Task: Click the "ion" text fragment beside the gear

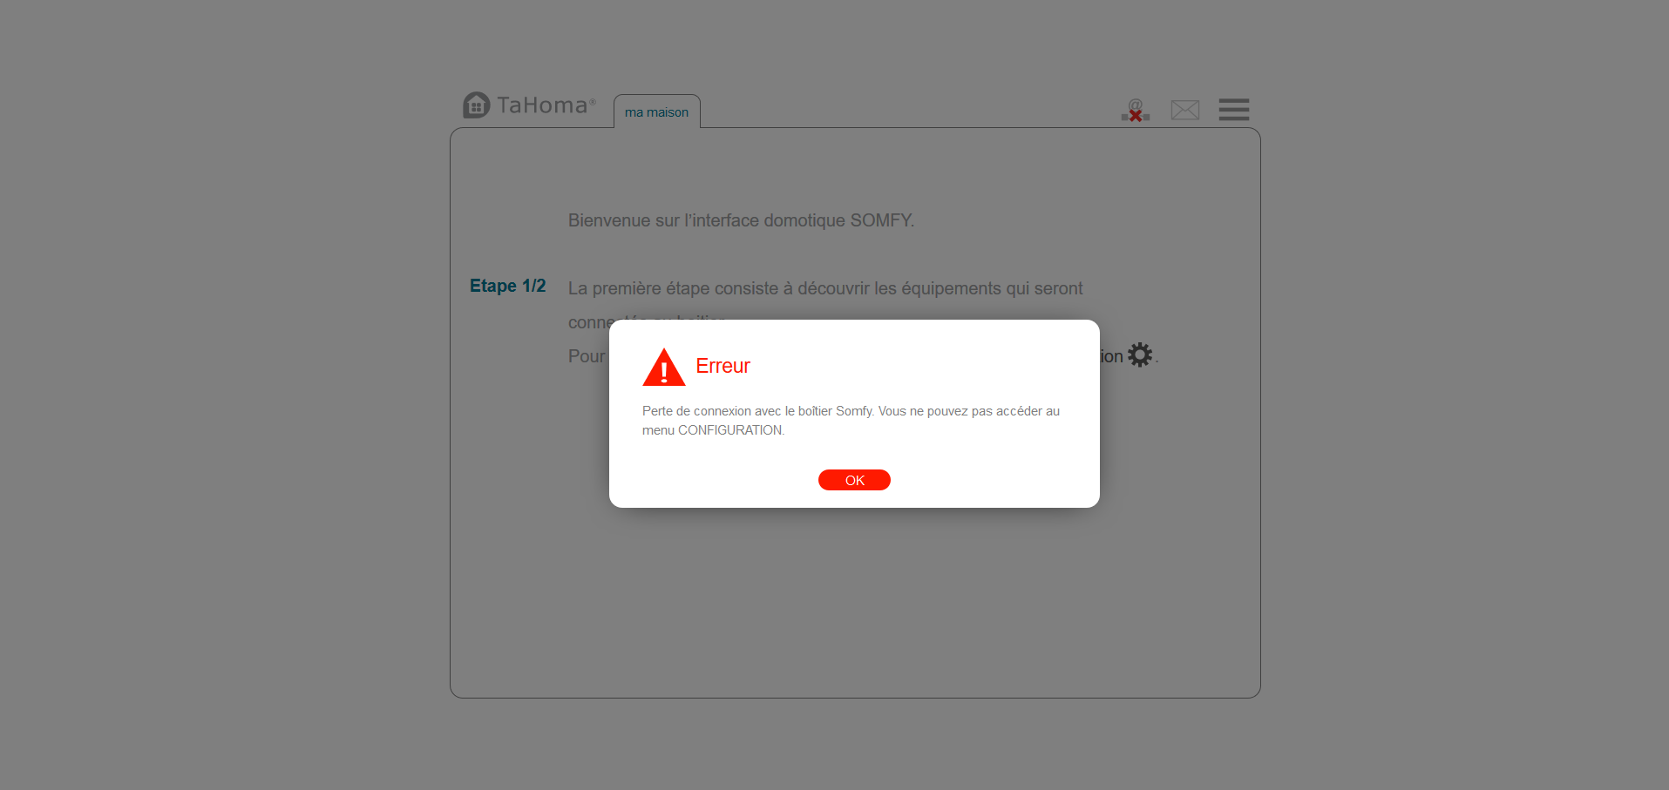Action: tap(1111, 356)
